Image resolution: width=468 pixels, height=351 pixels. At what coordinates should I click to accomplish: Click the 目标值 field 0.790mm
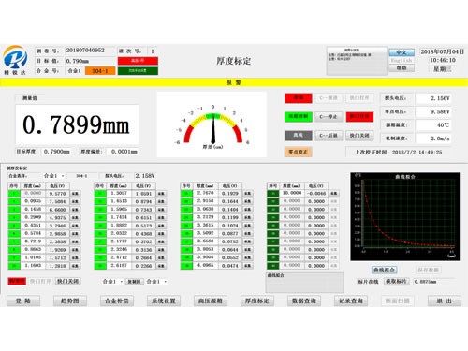click(x=90, y=61)
